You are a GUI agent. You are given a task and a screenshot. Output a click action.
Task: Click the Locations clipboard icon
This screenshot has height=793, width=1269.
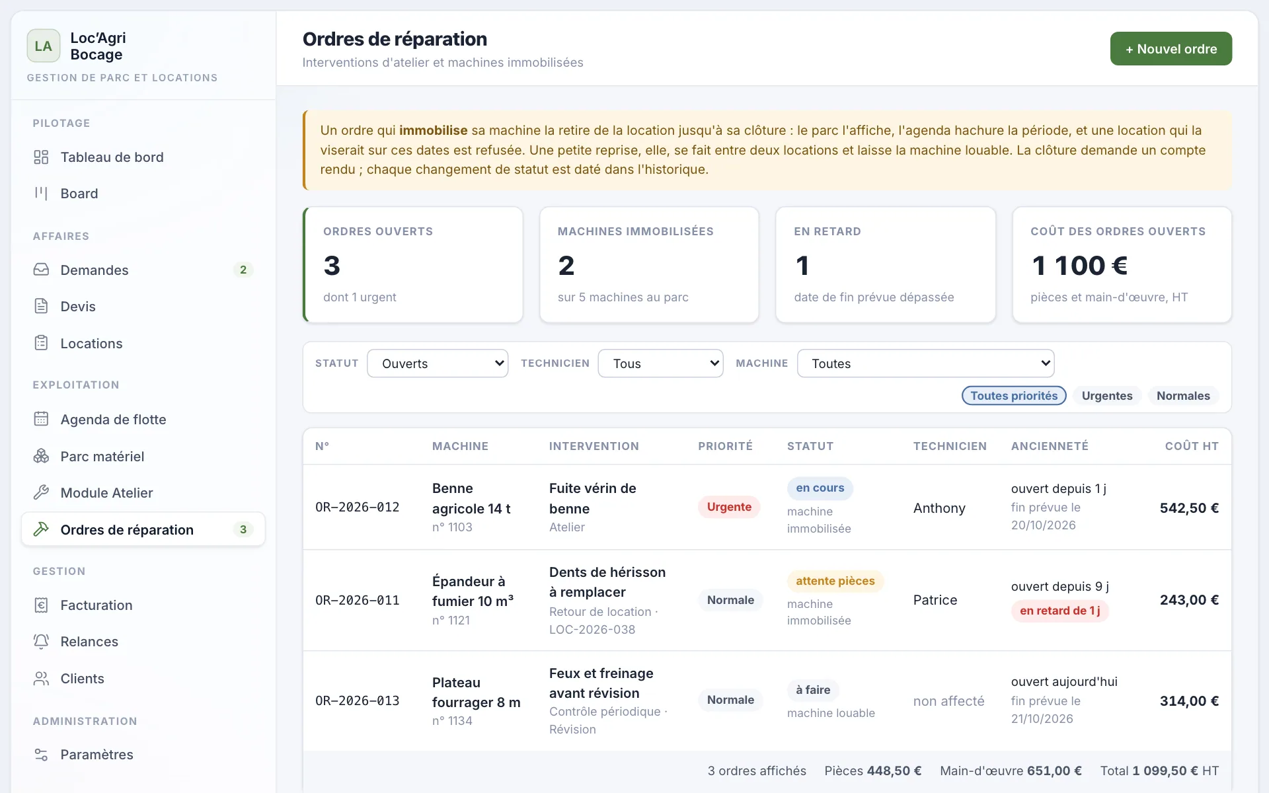point(41,343)
